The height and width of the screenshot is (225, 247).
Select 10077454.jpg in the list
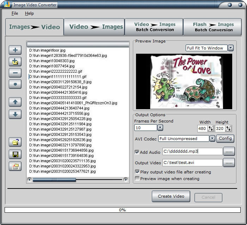click(52, 66)
